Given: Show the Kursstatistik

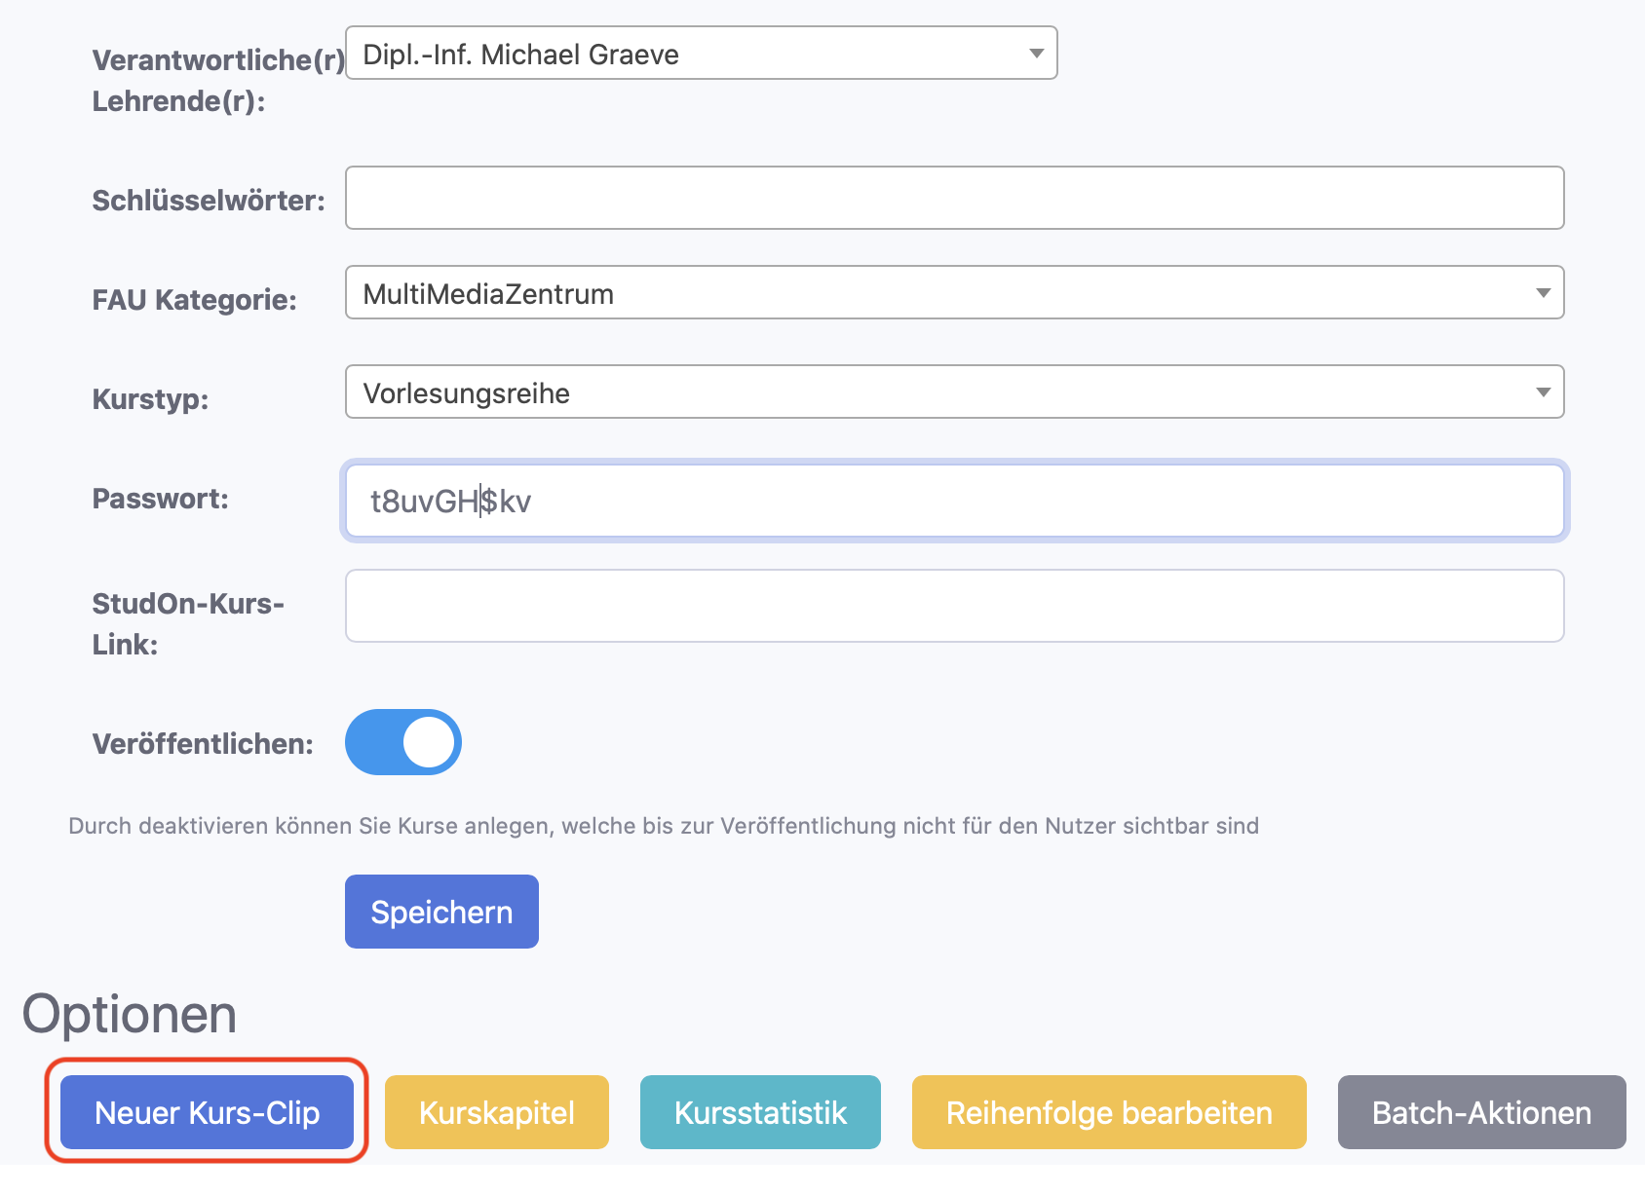Looking at the screenshot, I should 760,1112.
